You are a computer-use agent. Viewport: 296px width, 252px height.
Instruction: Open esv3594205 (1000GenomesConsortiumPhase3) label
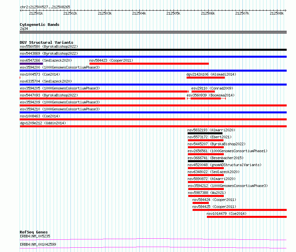(60, 88)
